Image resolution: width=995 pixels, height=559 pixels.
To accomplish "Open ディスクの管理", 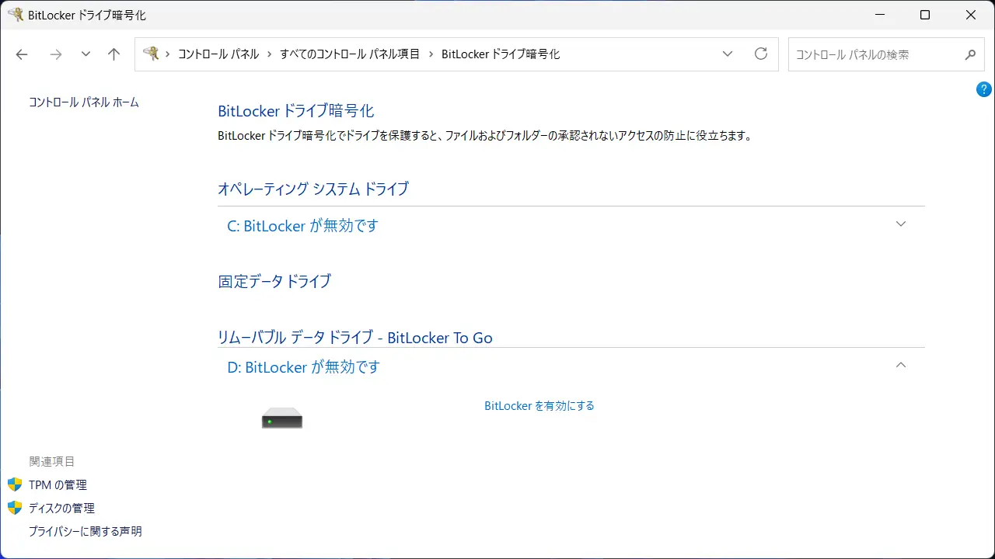I will [x=61, y=509].
